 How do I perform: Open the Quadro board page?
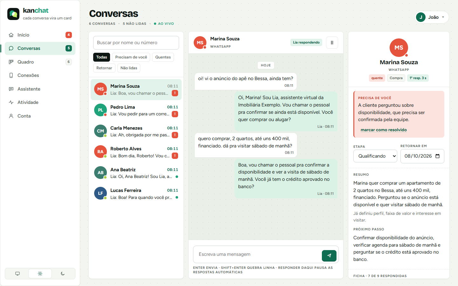[x=40, y=62]
